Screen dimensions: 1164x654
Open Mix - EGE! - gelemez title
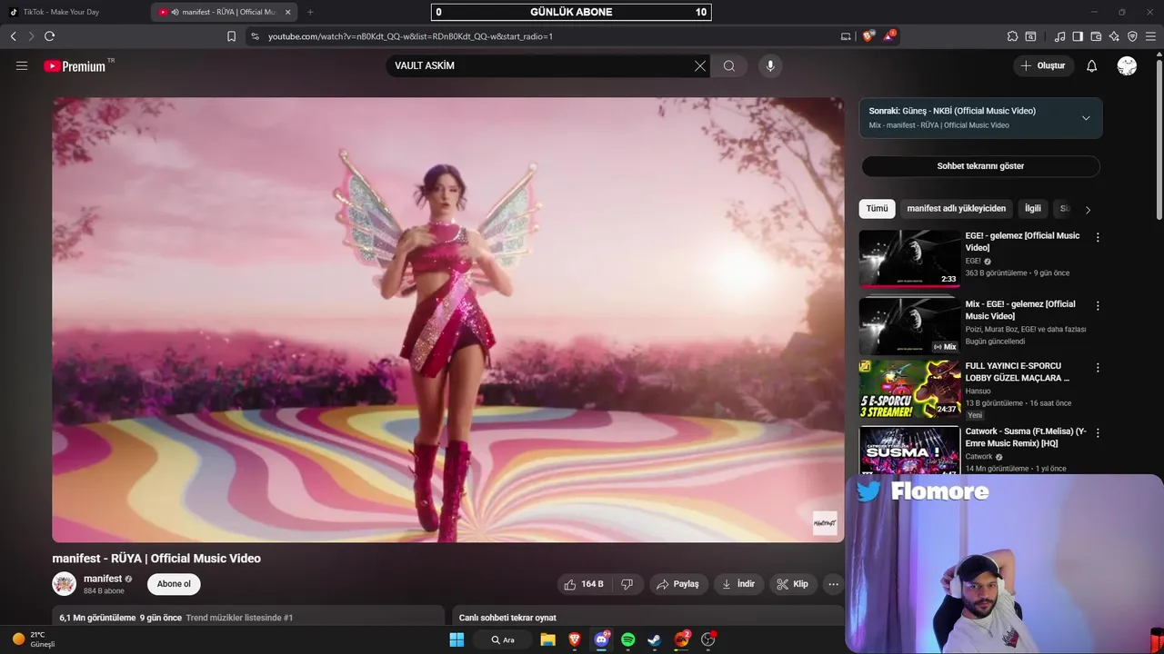(1020, 310)
